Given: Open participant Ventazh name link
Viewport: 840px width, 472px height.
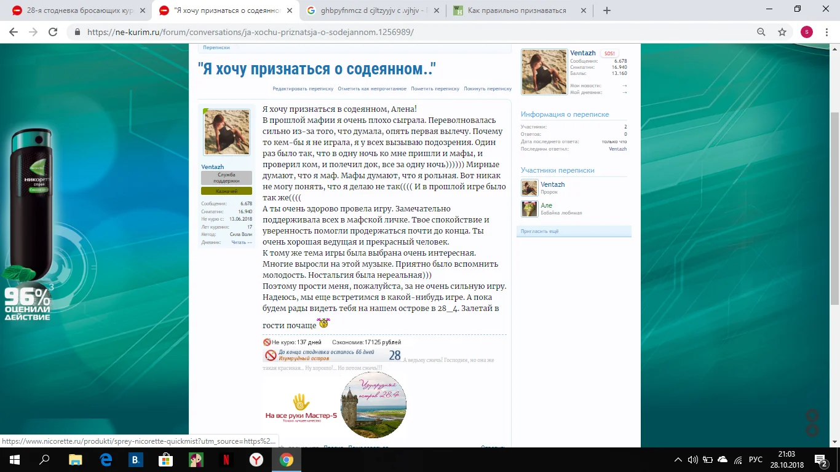Looking at the screenshot, I should click(553, 184).
